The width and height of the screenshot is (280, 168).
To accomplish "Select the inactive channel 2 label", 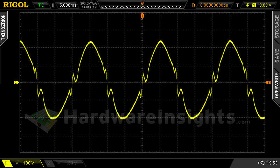I will point(49,163).
